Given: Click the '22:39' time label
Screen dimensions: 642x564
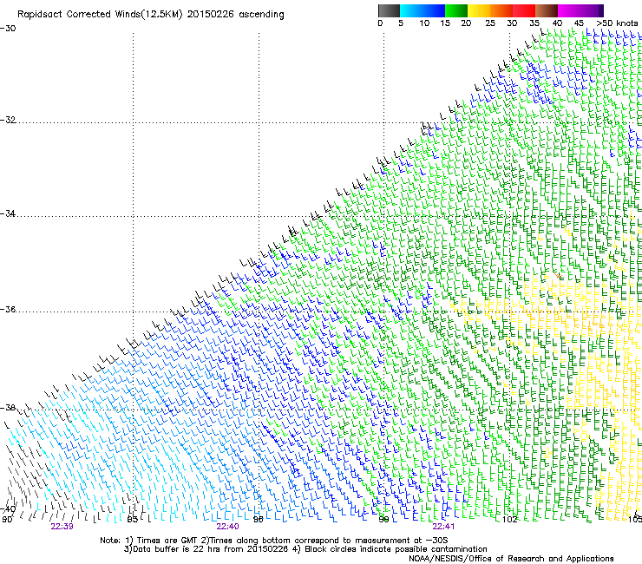Looking at the screenshot, I should (62, 527).
